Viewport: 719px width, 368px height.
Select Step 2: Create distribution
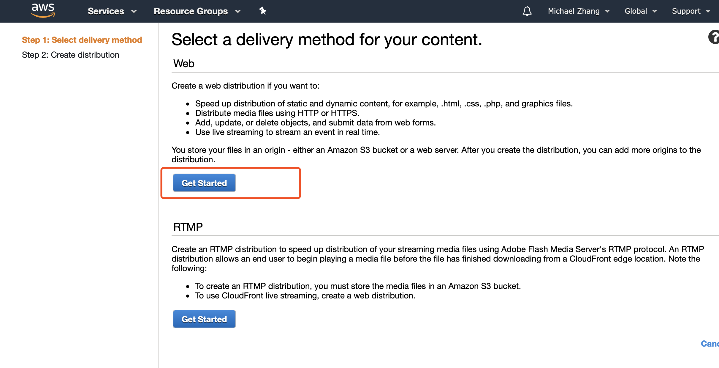(x=70, y=55)
